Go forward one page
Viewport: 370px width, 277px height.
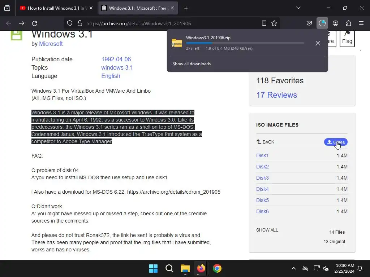pyautogui.click(x=22, y=23)
